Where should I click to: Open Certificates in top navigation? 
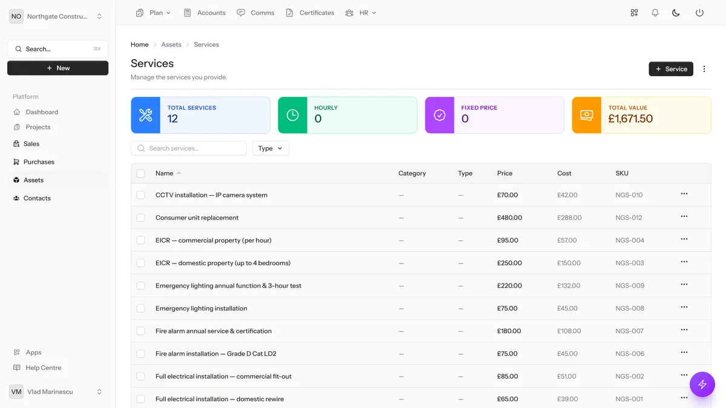click(310, 13)
